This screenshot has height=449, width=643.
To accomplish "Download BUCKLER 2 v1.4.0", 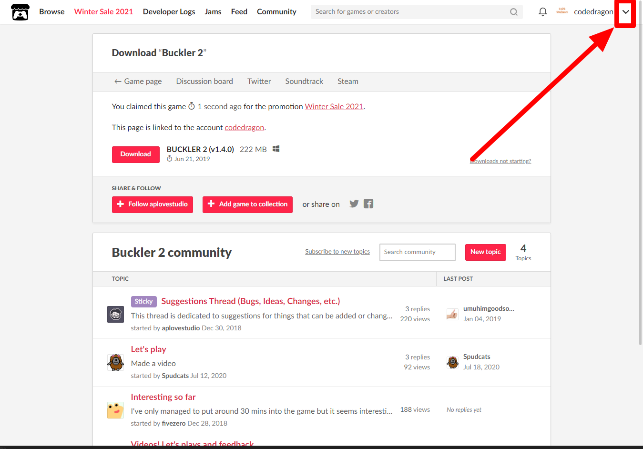I will (135, 154).
